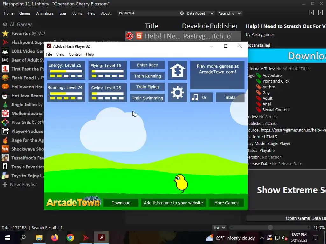Open Flash Player File menu
This screenshot has height=244, width=326.
click(x=49, y=54)
